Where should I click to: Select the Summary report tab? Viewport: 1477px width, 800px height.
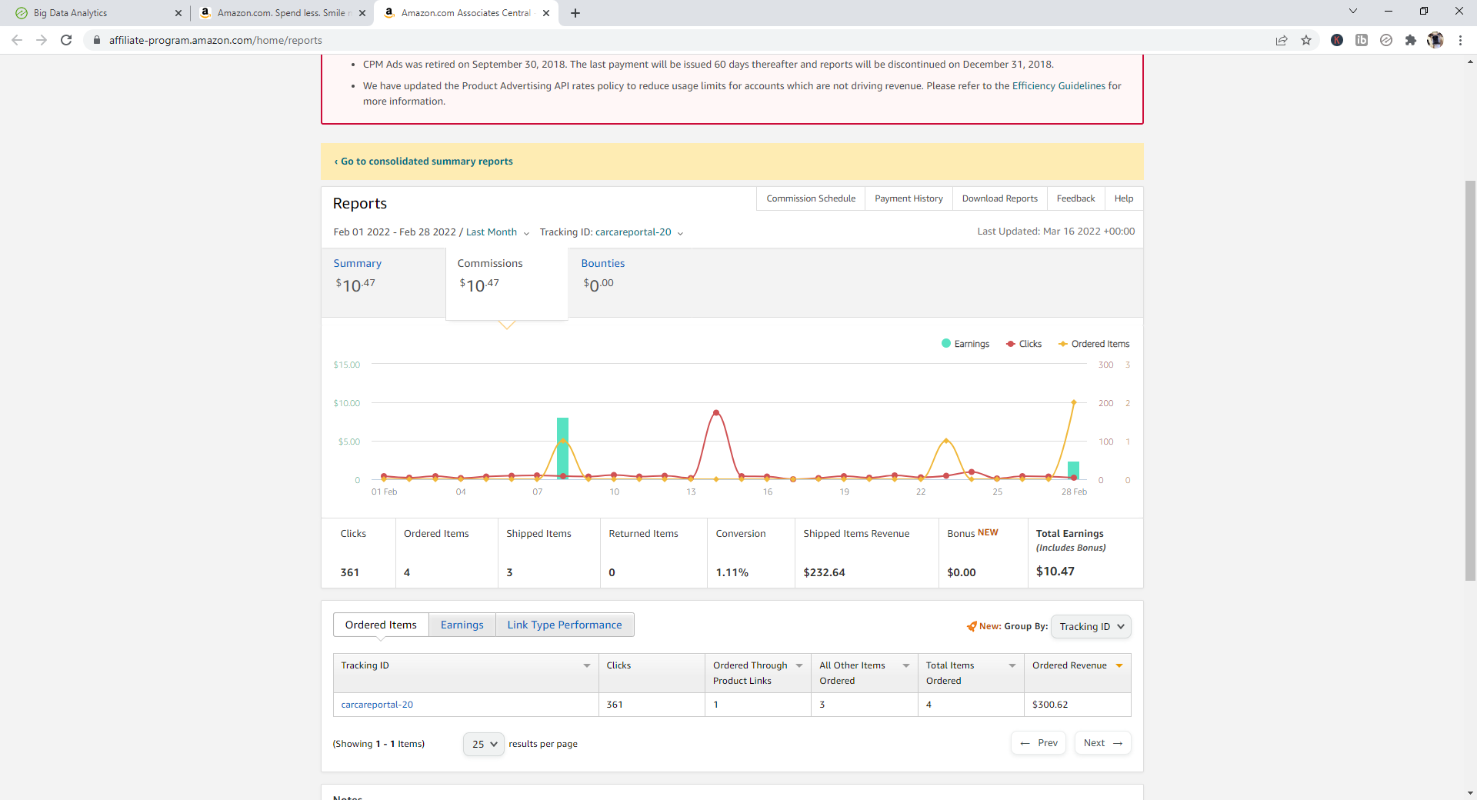(383, 282)
